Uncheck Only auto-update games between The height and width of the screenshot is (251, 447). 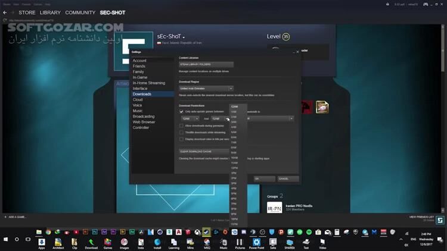tap(182, 111)
